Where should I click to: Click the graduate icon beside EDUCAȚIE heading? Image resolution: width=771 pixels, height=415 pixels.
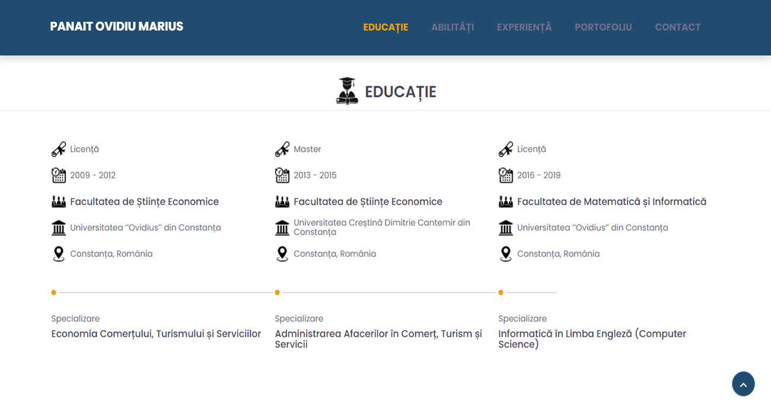(347, 91)
